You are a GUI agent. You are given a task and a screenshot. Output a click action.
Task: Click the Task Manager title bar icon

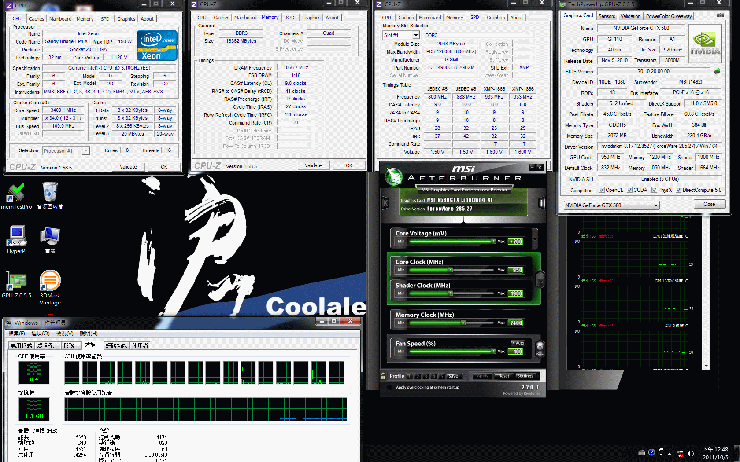pyautogui.click(x=9, y=323)
